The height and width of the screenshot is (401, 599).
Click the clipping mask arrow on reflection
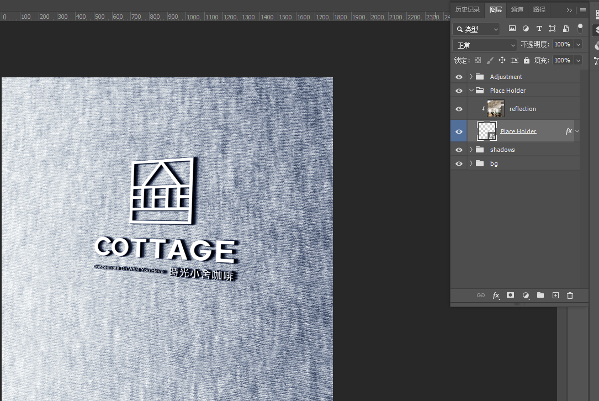[483, 109]
